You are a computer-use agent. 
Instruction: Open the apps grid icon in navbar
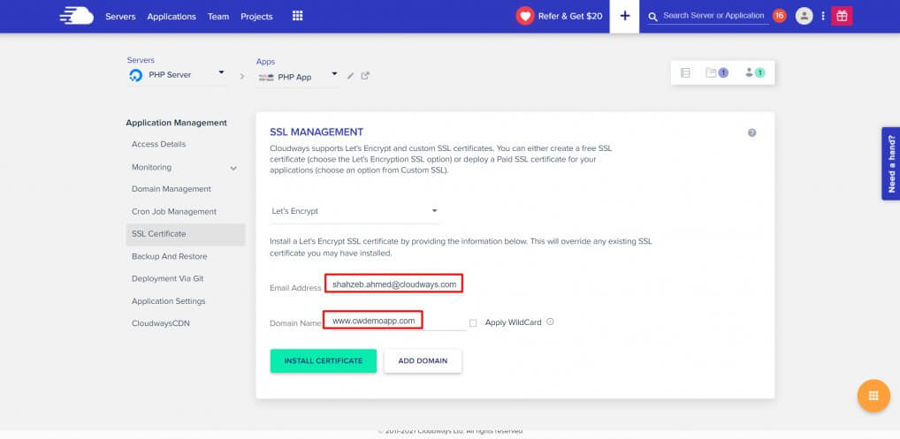297,16
